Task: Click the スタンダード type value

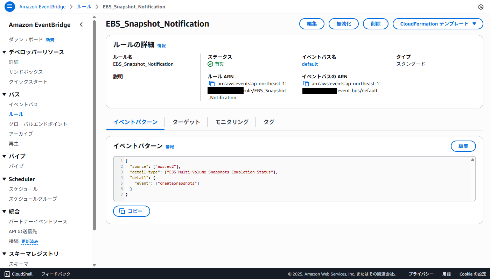Action: point(411,64)
